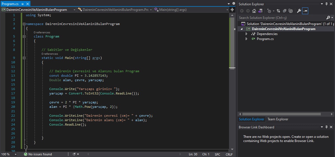Click the Collapse All icon in Solution Explorer
This screenshot has width=335, height=157.
click(x=285, y=11)
